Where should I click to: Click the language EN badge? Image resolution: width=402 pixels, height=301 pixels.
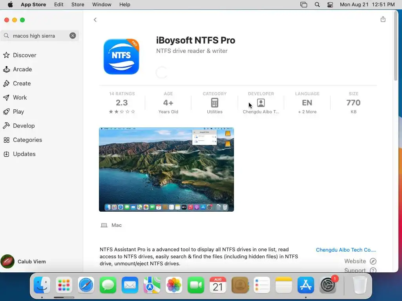[x=307, y=103]
